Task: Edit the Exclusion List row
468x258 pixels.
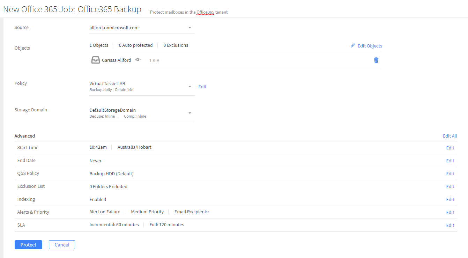Action: [450, 186]
